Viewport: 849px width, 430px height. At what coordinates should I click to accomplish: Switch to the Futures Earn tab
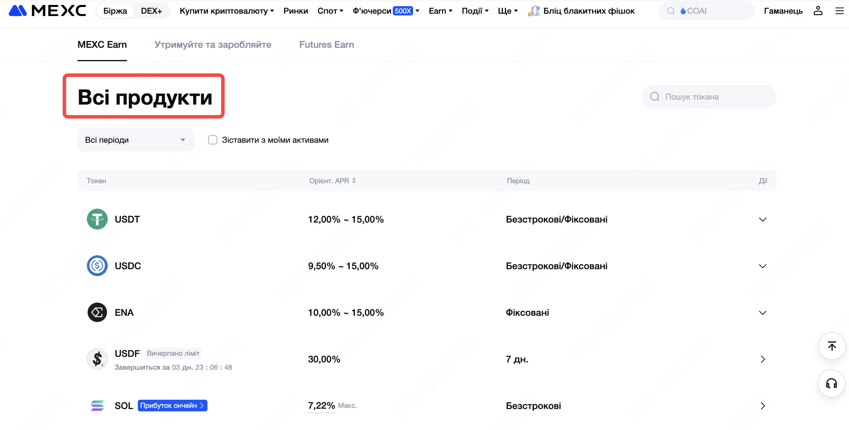(x=326, y=45)
